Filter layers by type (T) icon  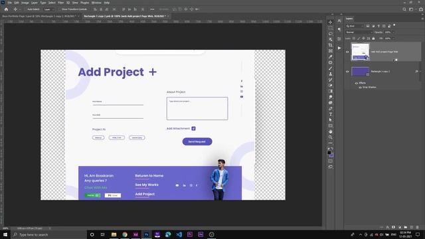click(379, 26)
